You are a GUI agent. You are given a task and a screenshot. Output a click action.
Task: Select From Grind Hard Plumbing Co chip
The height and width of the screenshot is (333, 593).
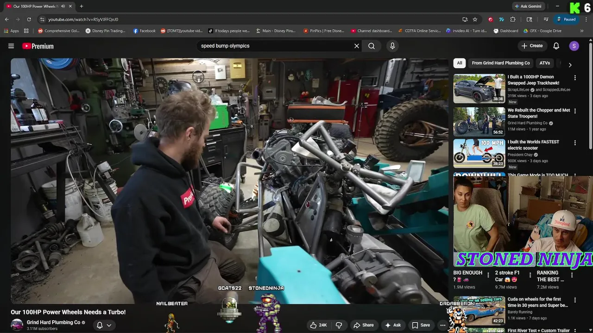501,63
